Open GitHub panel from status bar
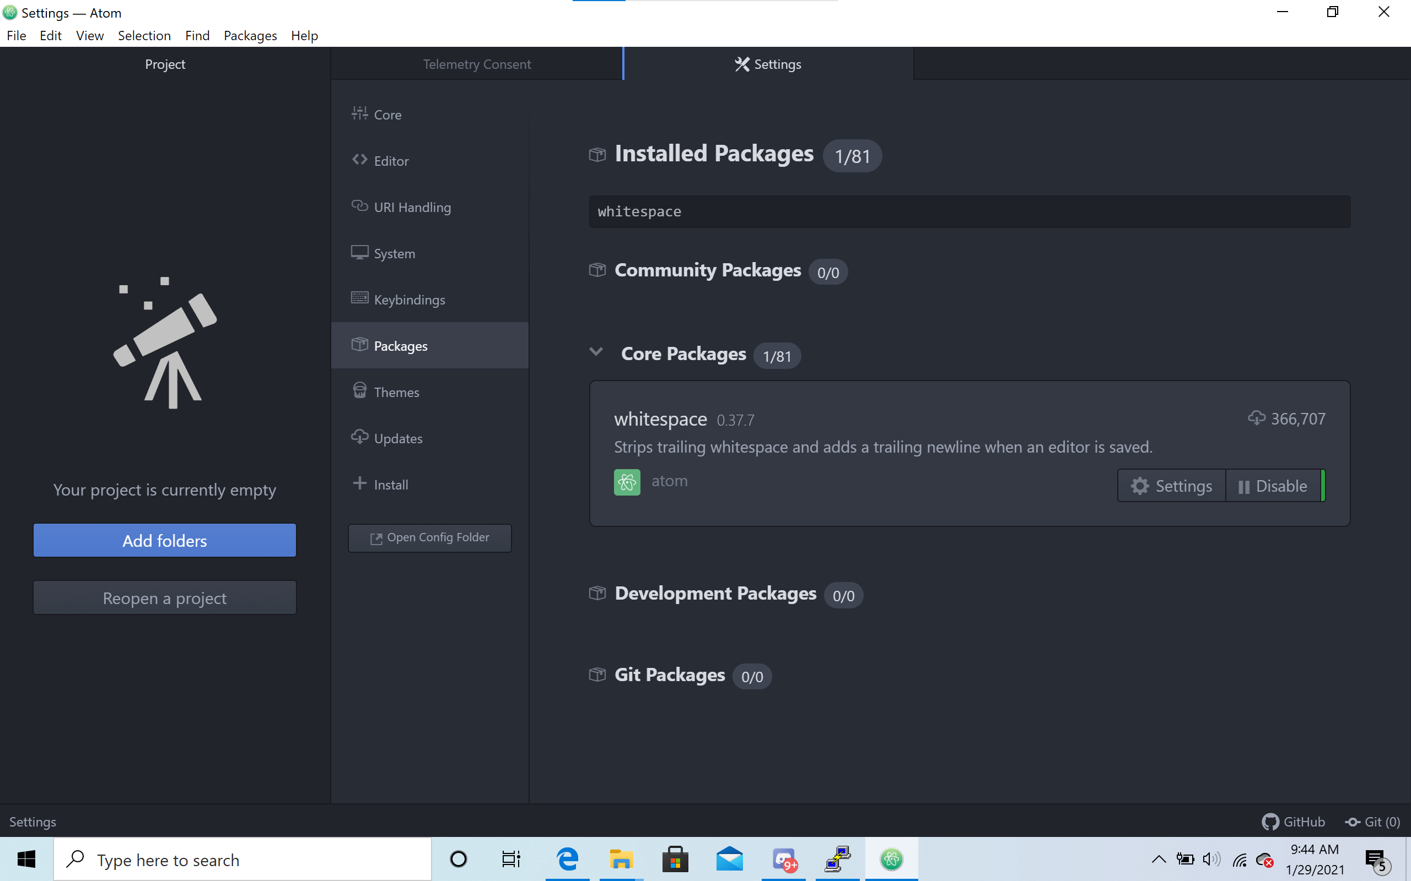 (1293, 822)
